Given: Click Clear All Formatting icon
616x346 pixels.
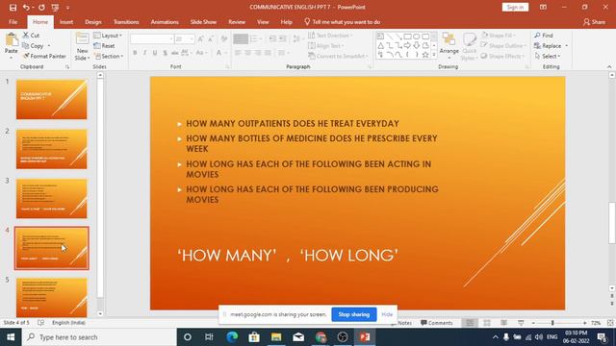Looking at the screenshot, I should pos(224,38).
